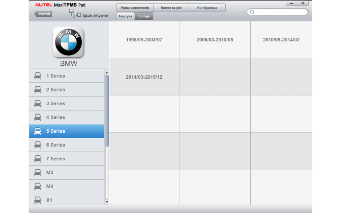The image size is (341, 213).
Task: Select year range 2006/03-2010/08
Action: tap(215, 40)
